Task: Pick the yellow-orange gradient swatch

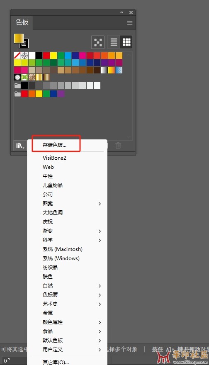Action: 112,70
